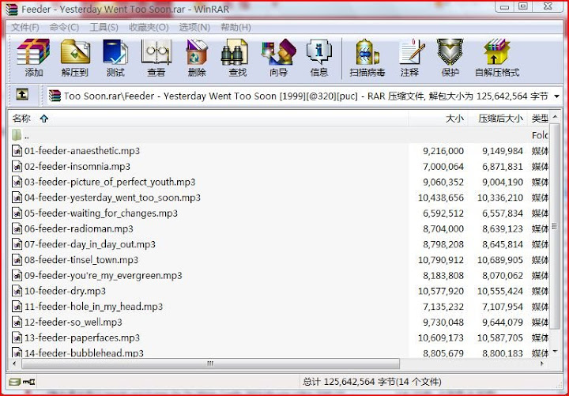Screen dimensions: 569x396
Task: Click the 删除 (Delete) icon
Action: [x=197, y=58]
